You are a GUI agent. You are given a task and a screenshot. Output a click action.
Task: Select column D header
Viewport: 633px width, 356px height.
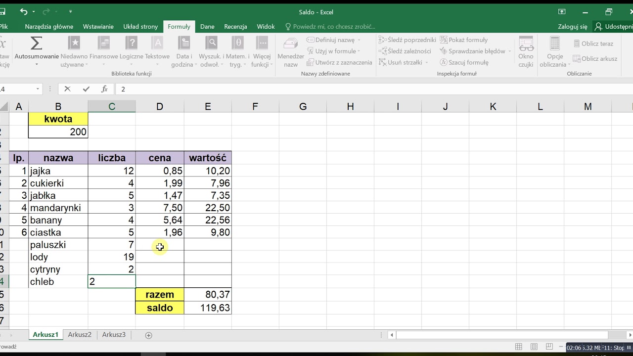click(x=160, y=106)
